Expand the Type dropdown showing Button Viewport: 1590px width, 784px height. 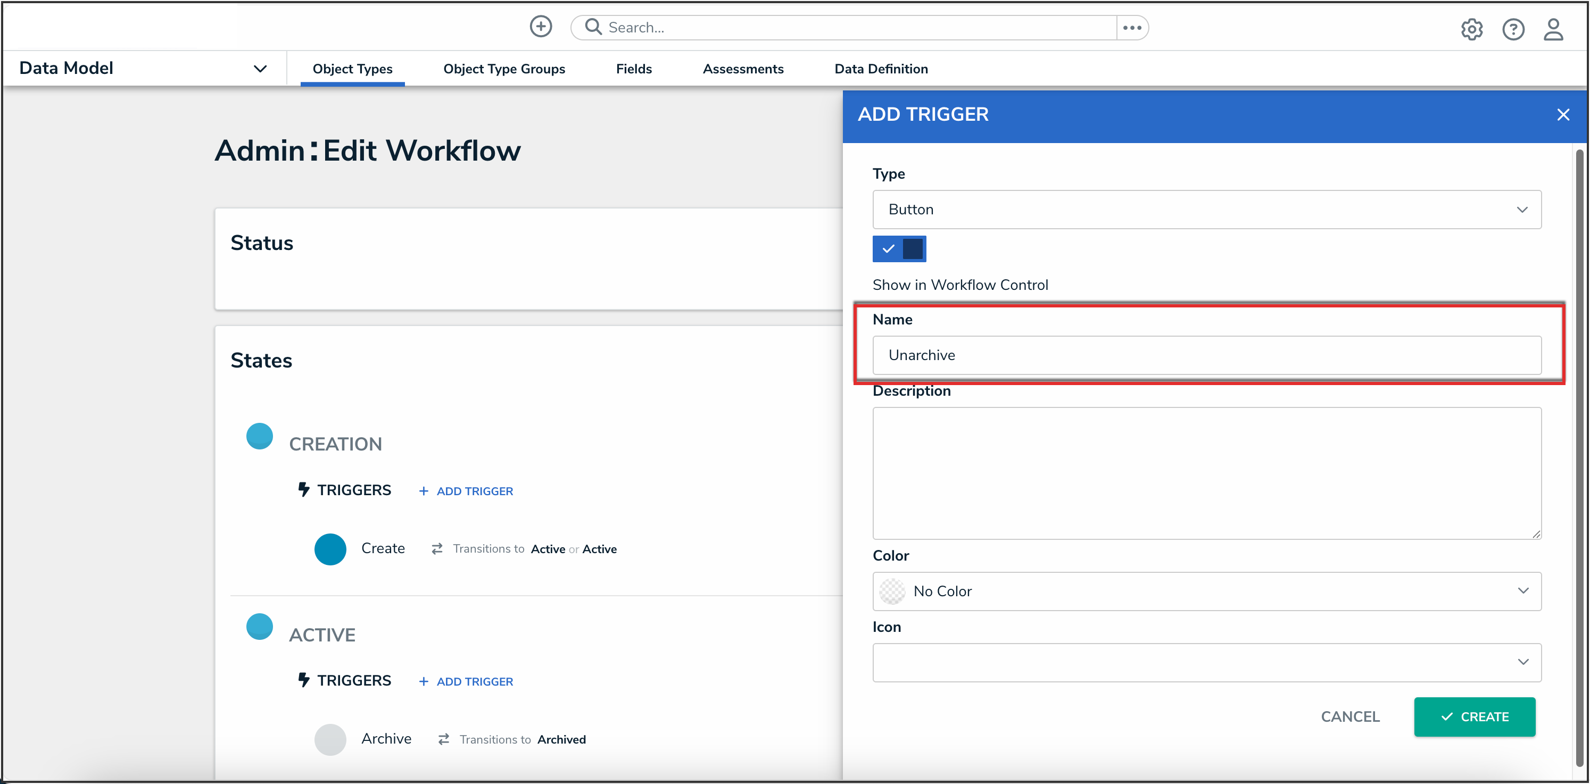(1206, 210)
